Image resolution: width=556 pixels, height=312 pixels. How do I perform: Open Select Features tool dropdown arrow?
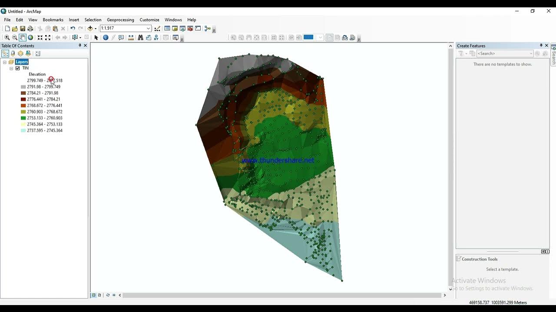[80, 38]
